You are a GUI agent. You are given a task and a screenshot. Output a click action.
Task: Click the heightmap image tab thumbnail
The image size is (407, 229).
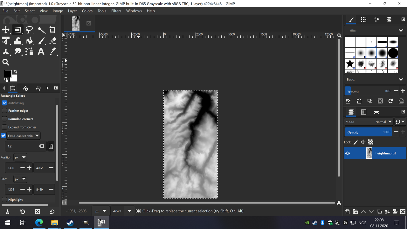76,23
